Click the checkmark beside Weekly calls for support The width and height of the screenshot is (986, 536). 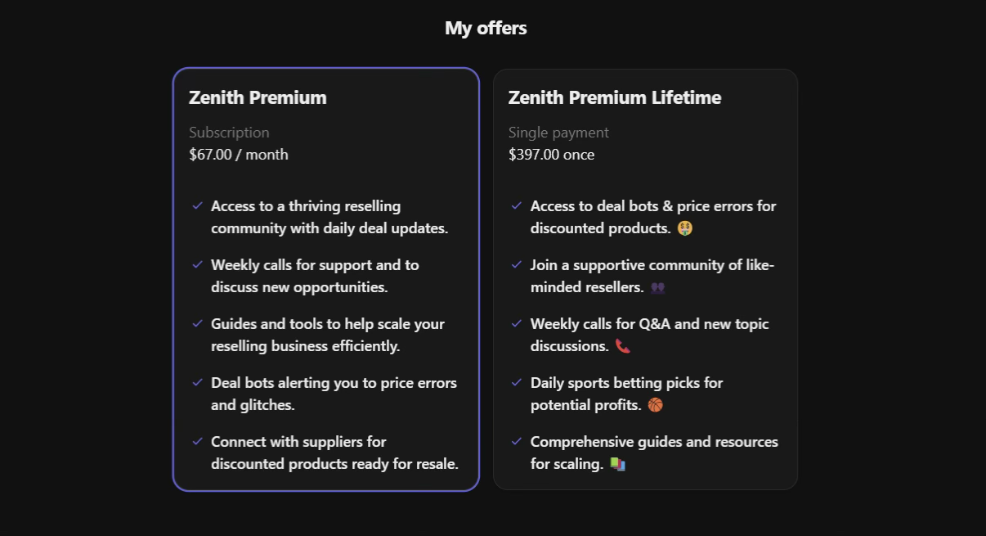click(197, 264)
